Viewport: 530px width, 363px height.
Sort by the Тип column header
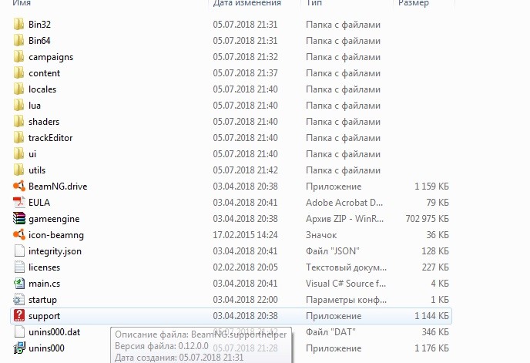[314, 3]
